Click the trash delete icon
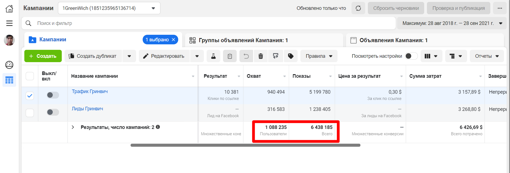Image resolution: width=510 pixels, height=173 pixels. [261, 56]
